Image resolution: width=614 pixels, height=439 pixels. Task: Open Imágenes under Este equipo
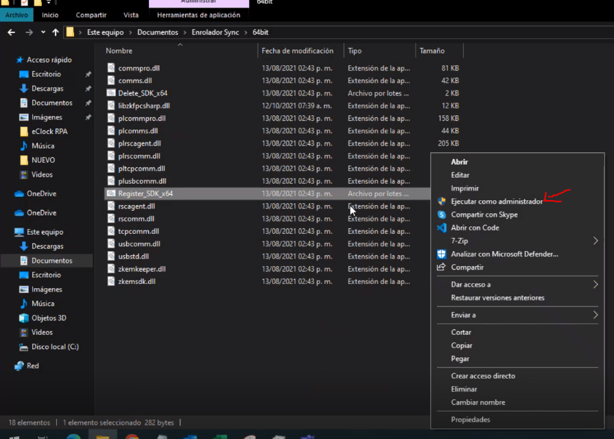[47, 289]
